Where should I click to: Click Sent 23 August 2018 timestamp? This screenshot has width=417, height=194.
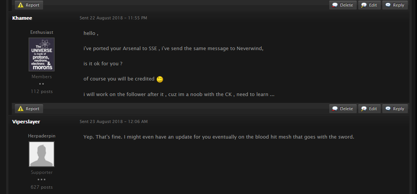click(114, 121)
